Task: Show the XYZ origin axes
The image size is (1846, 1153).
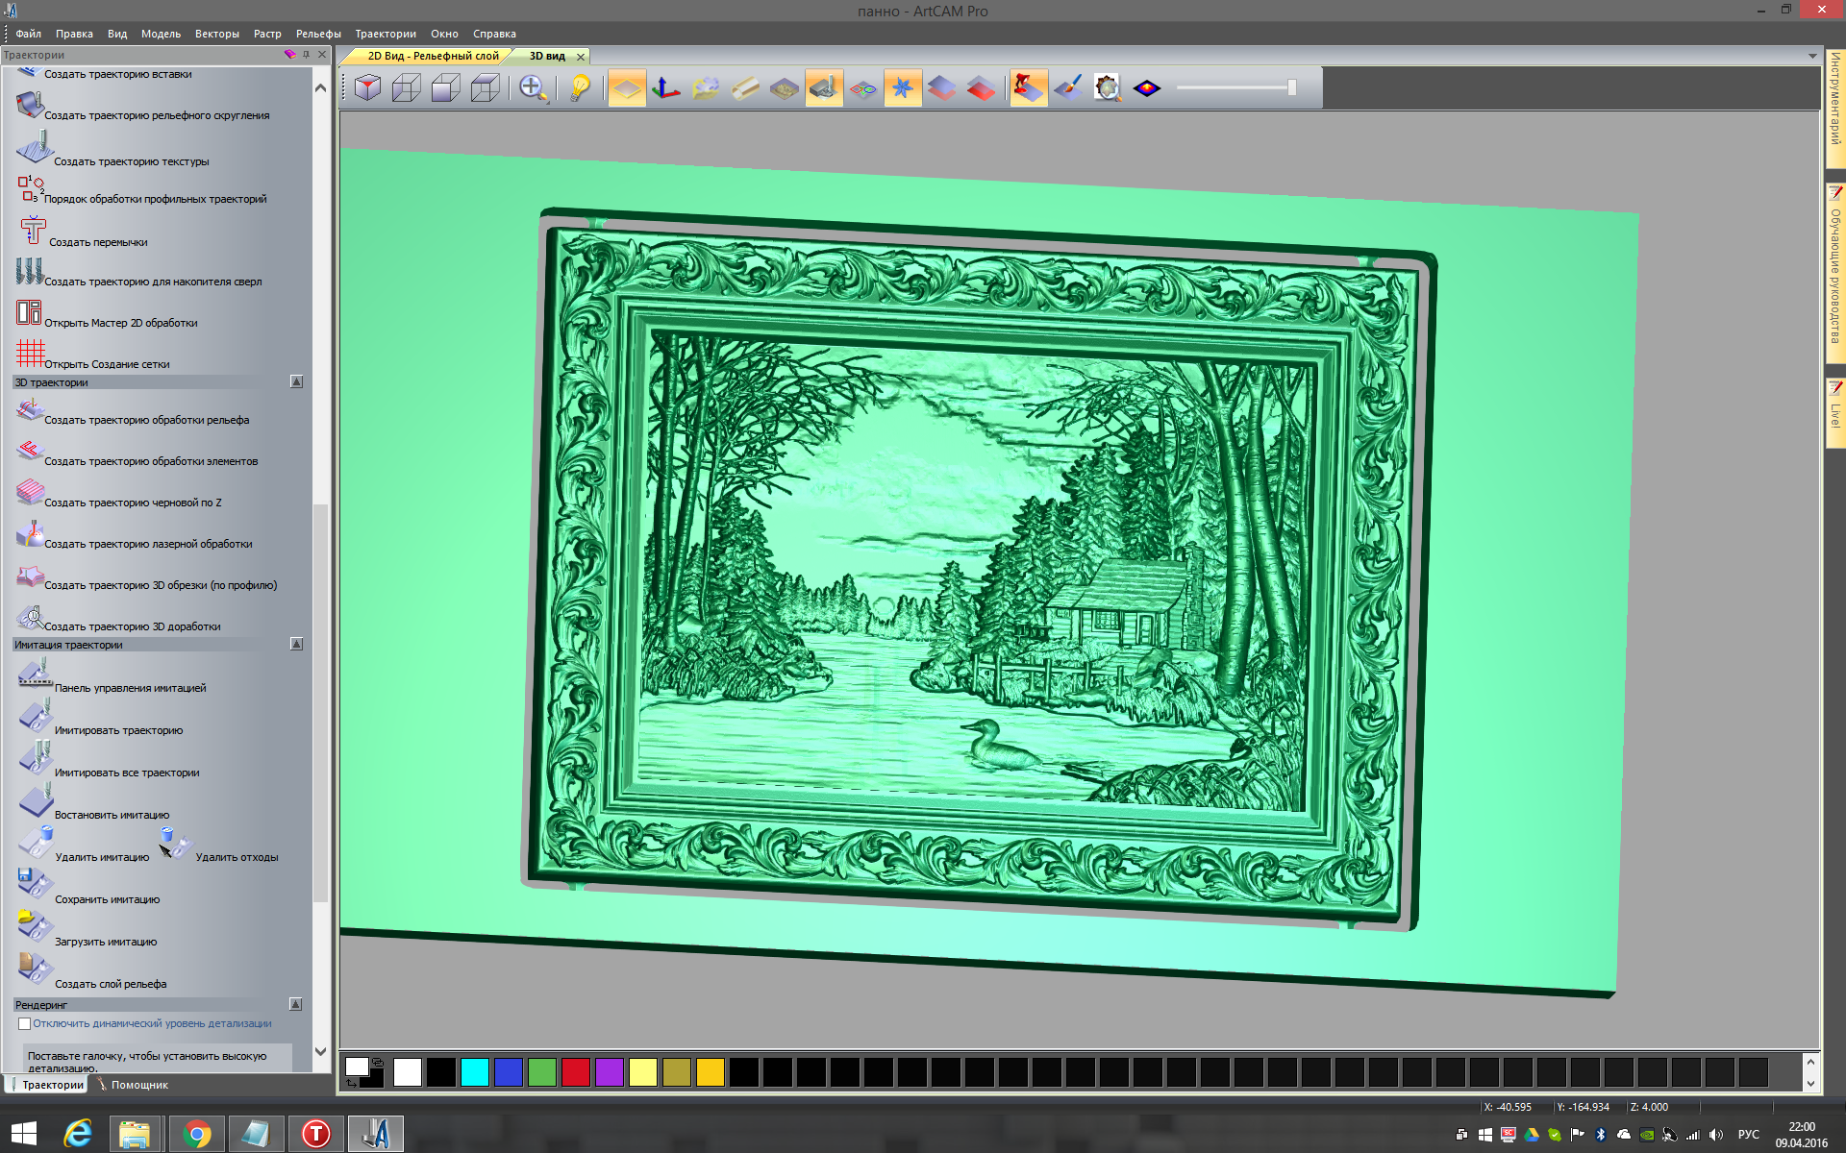Action: pyautogui.click(x=665, y=88)
